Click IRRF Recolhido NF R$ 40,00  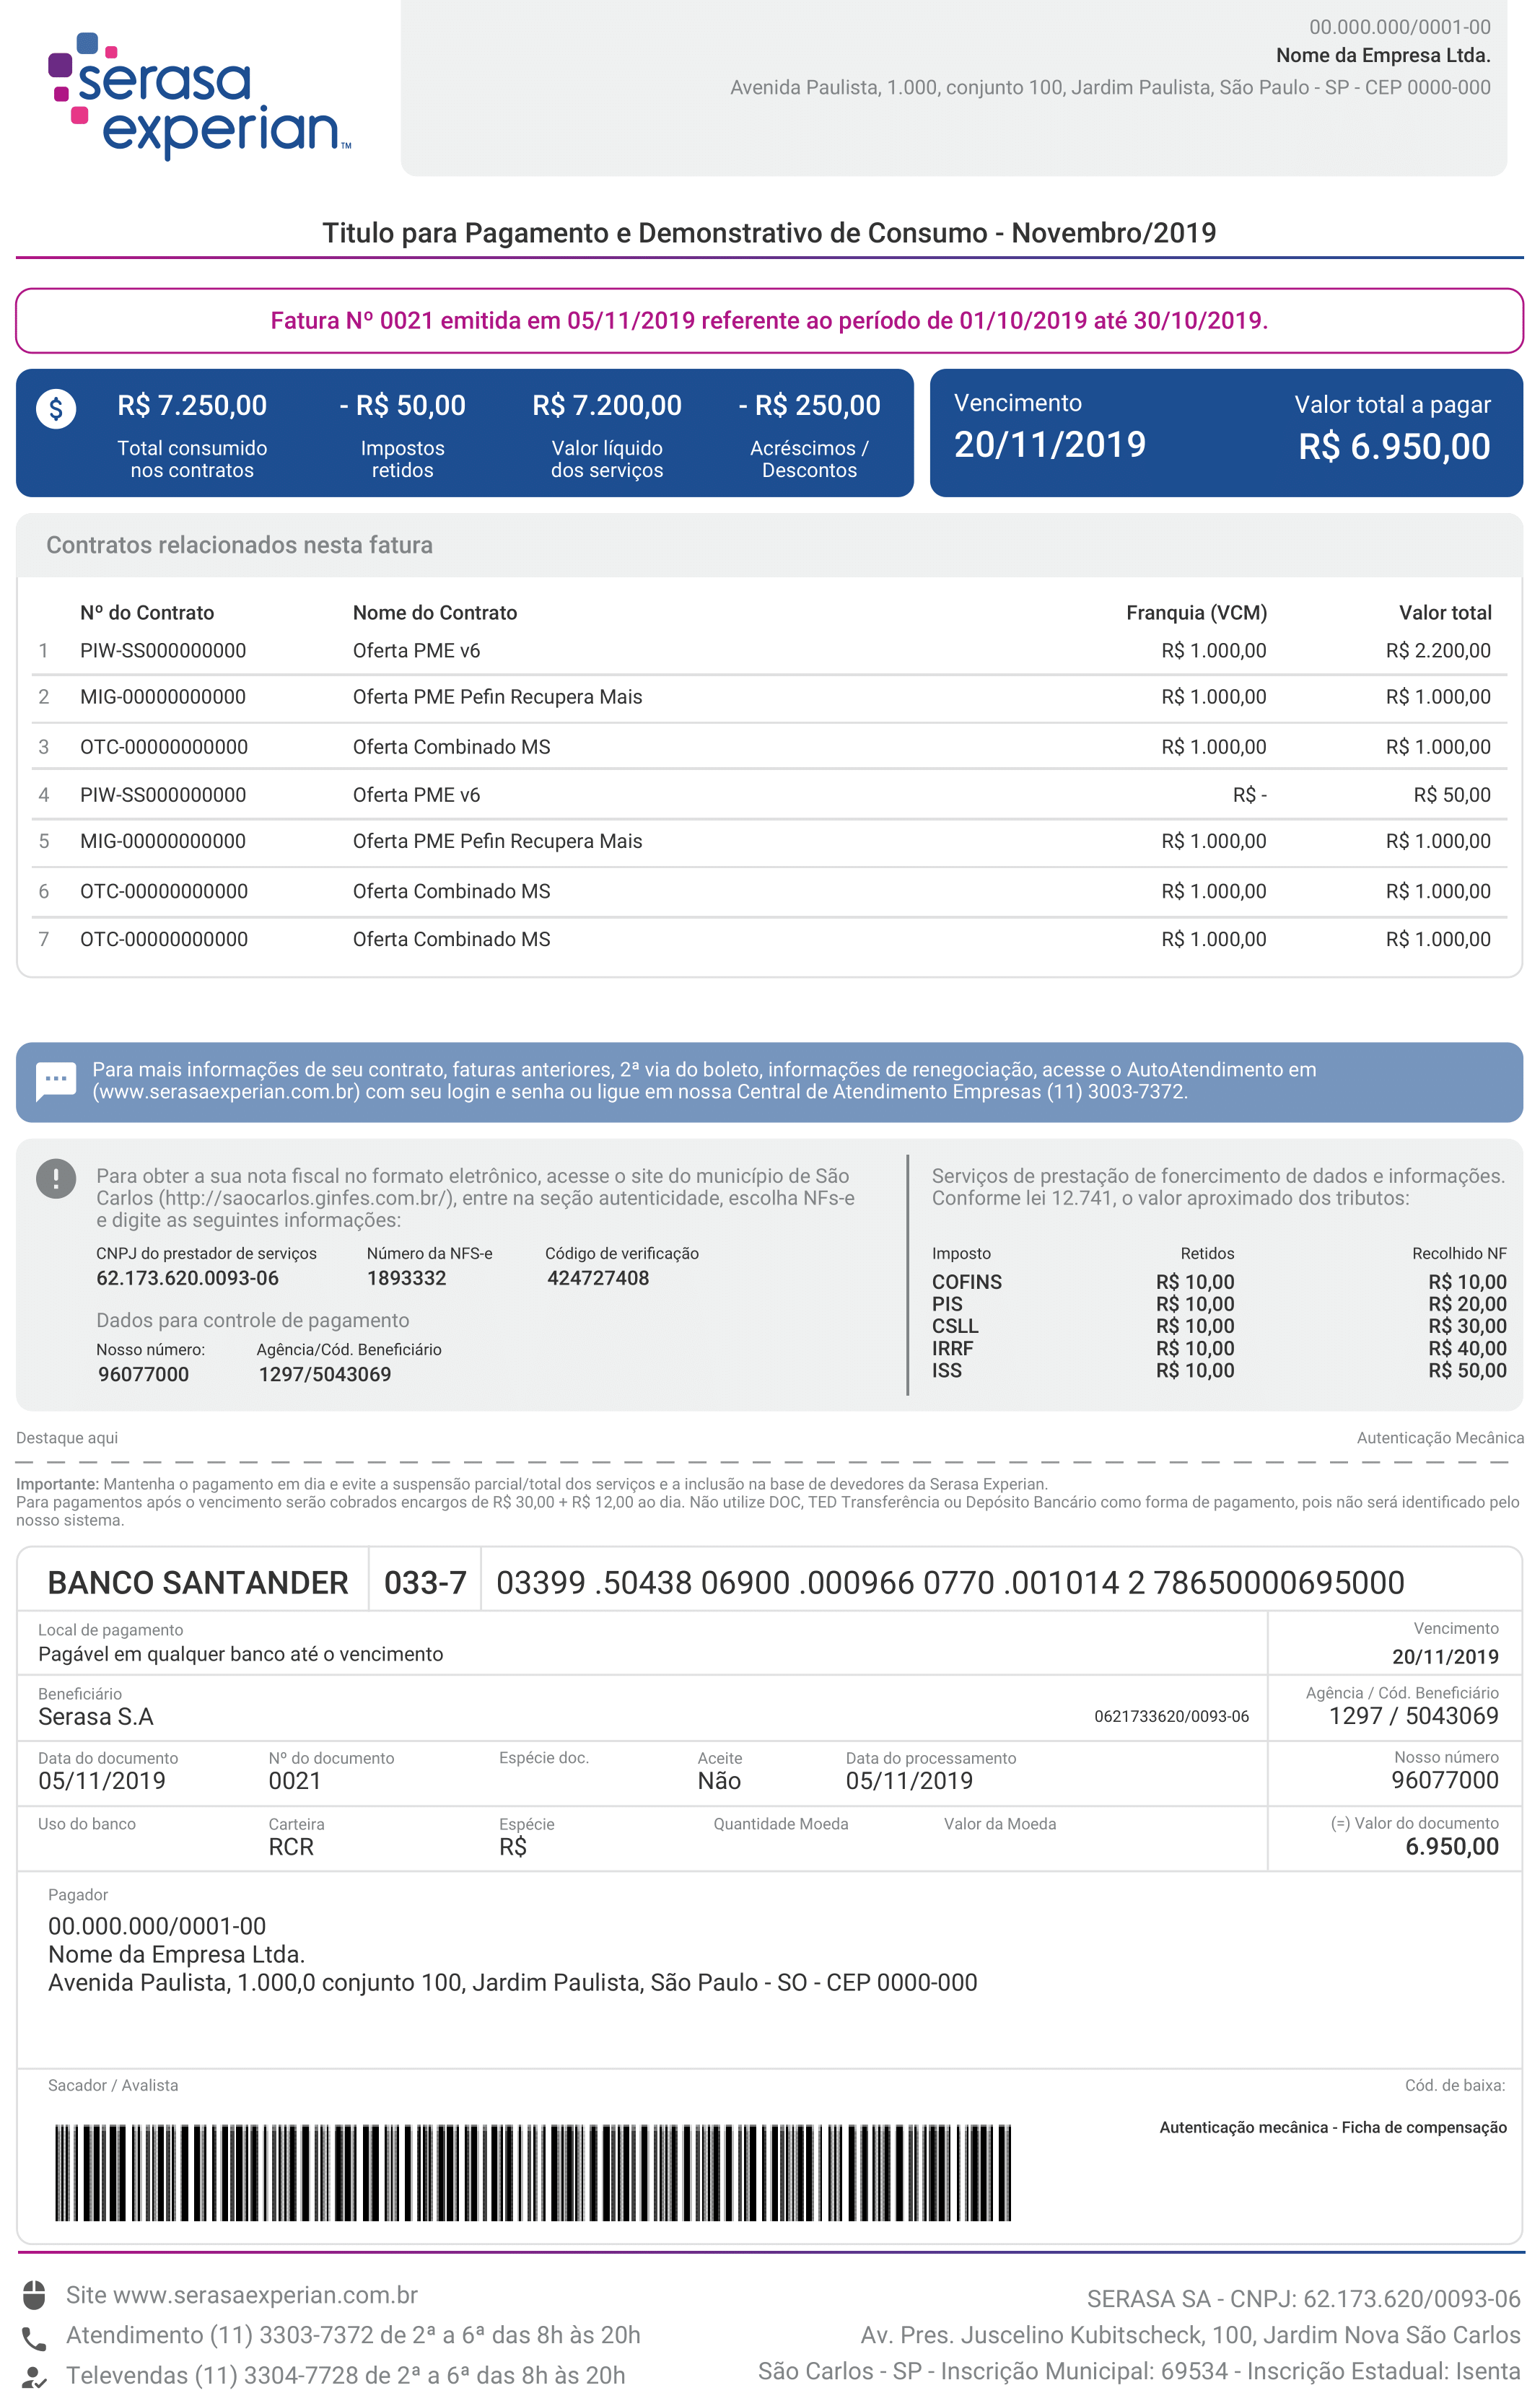click(x=1467, y=1348)
